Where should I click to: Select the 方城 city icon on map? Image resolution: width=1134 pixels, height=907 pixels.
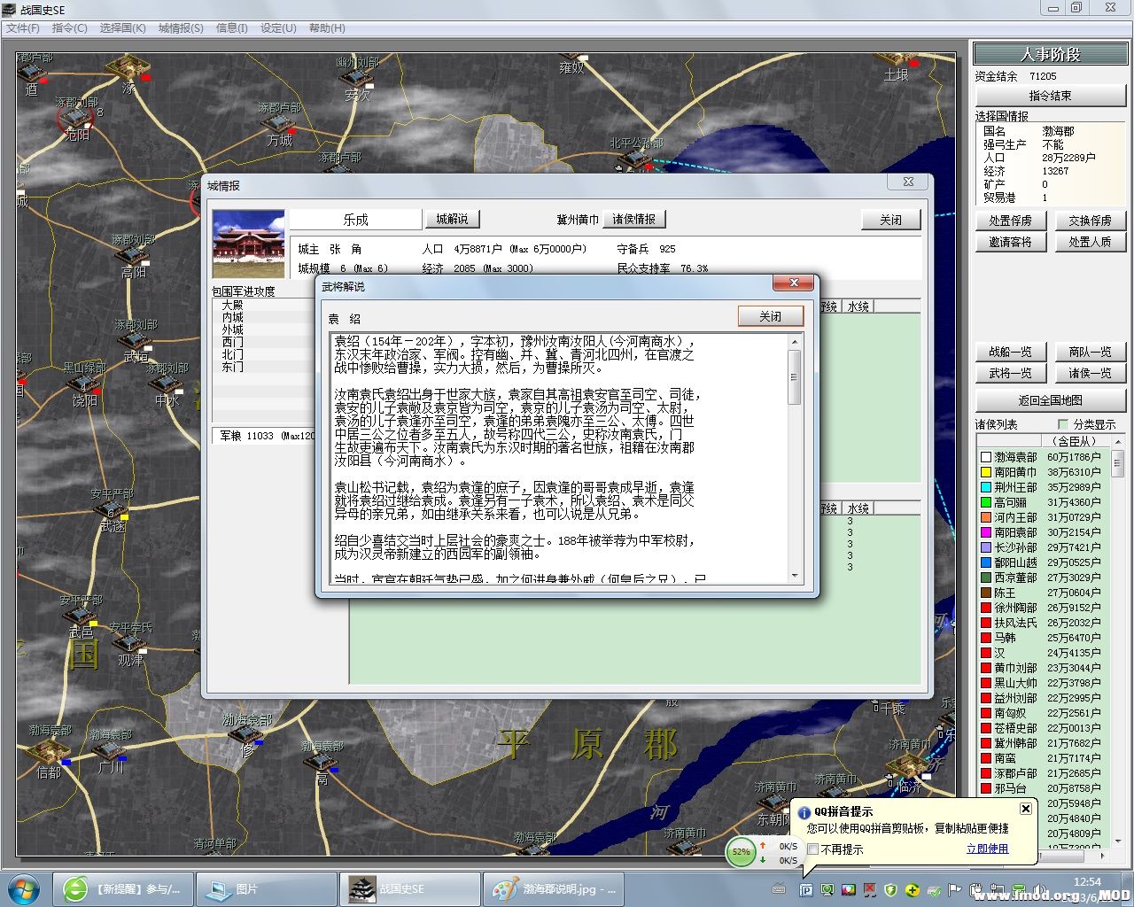278,123
